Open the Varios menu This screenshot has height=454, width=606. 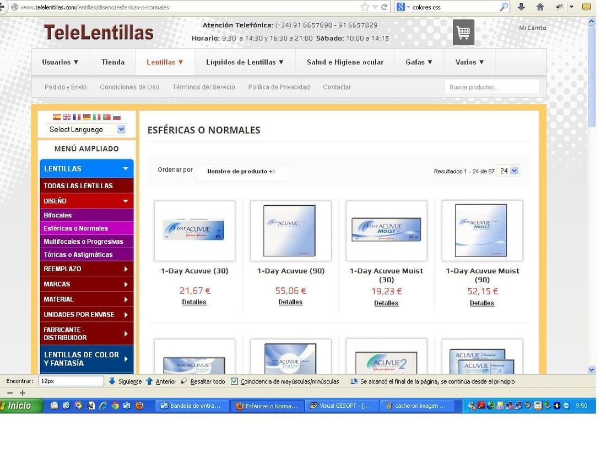469,62
